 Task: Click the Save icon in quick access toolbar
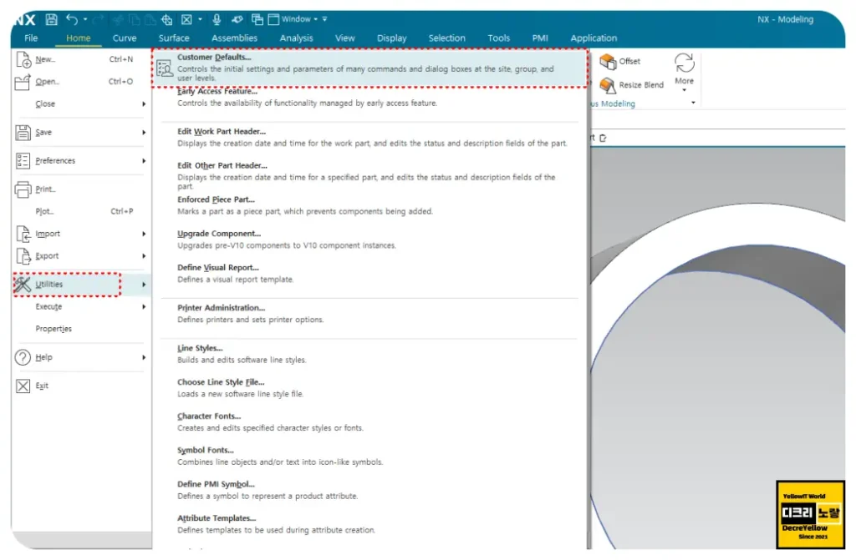coord(51,20)
